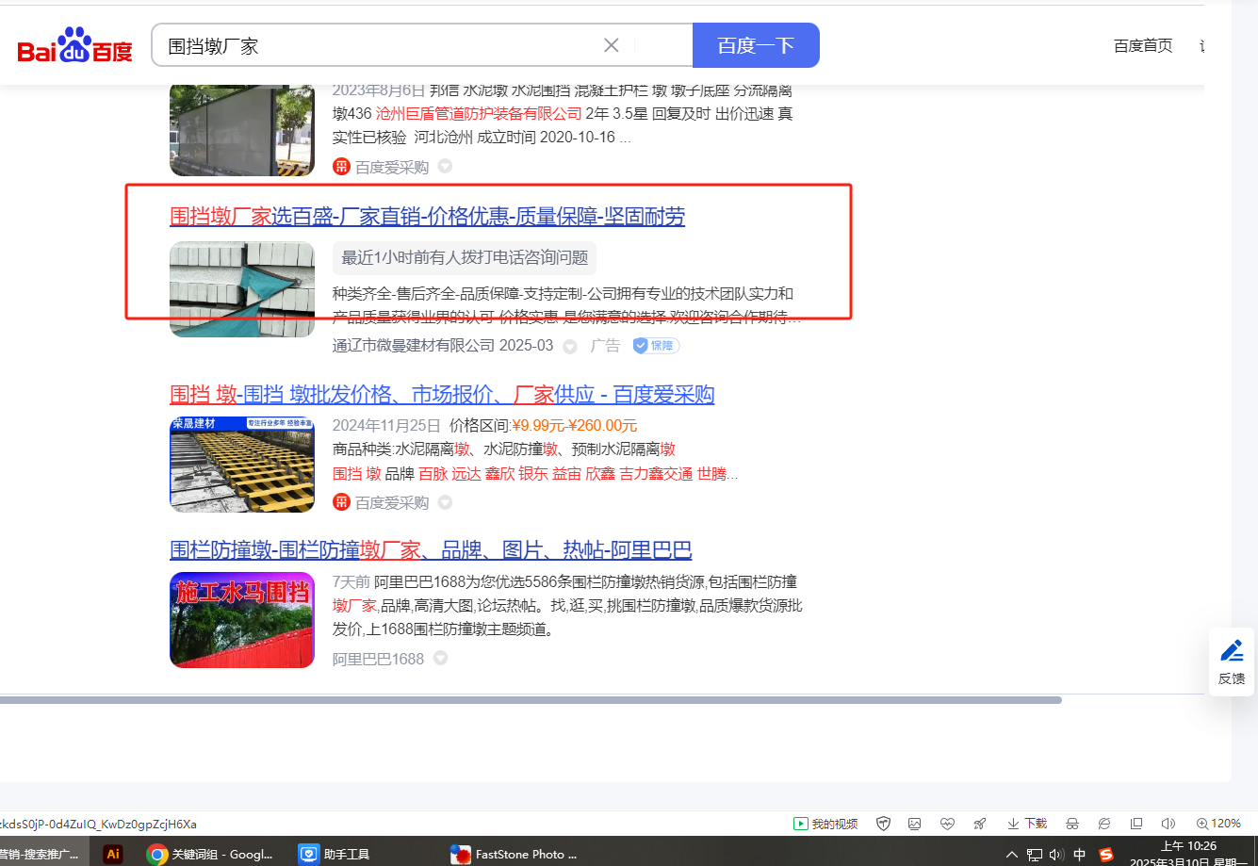1258x866 pixels.
Task: Click the incognito glasses icon in the status bar
Action: 1071,824
